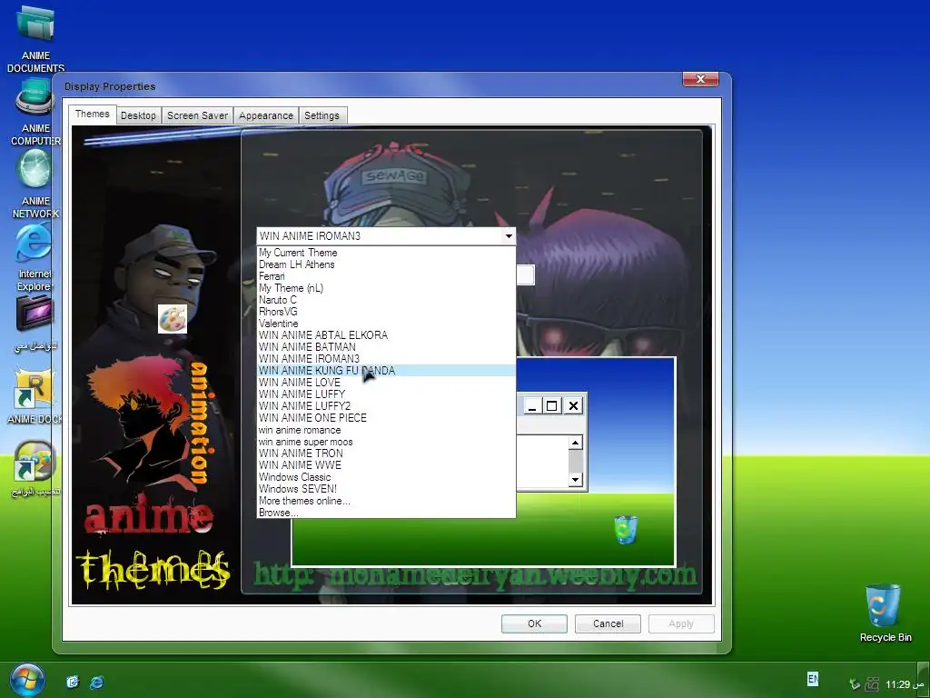930x698 pixels.
Task: Pick WIN ANIME LUFFY2 theme
Action: tap(386, 406)
